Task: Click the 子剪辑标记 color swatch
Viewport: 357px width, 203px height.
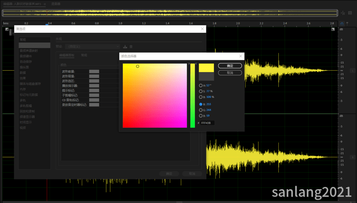Action: point(94,95)
